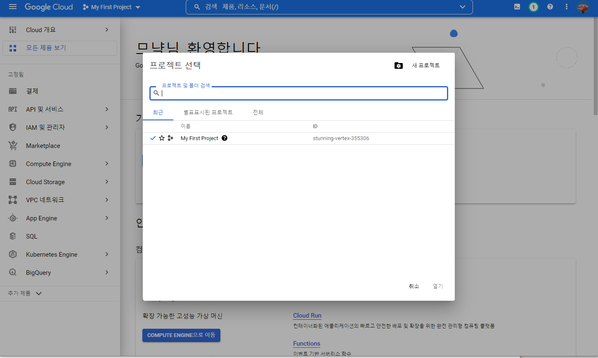Viewport: 598px width, 358px height.
Task: Star the My First Project row
Action: pyautogui.click(x=162, y=138)
